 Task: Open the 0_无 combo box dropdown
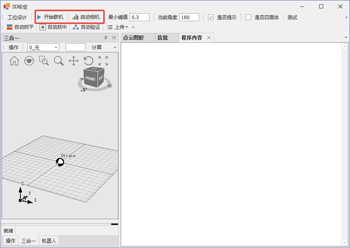point(56,48)
